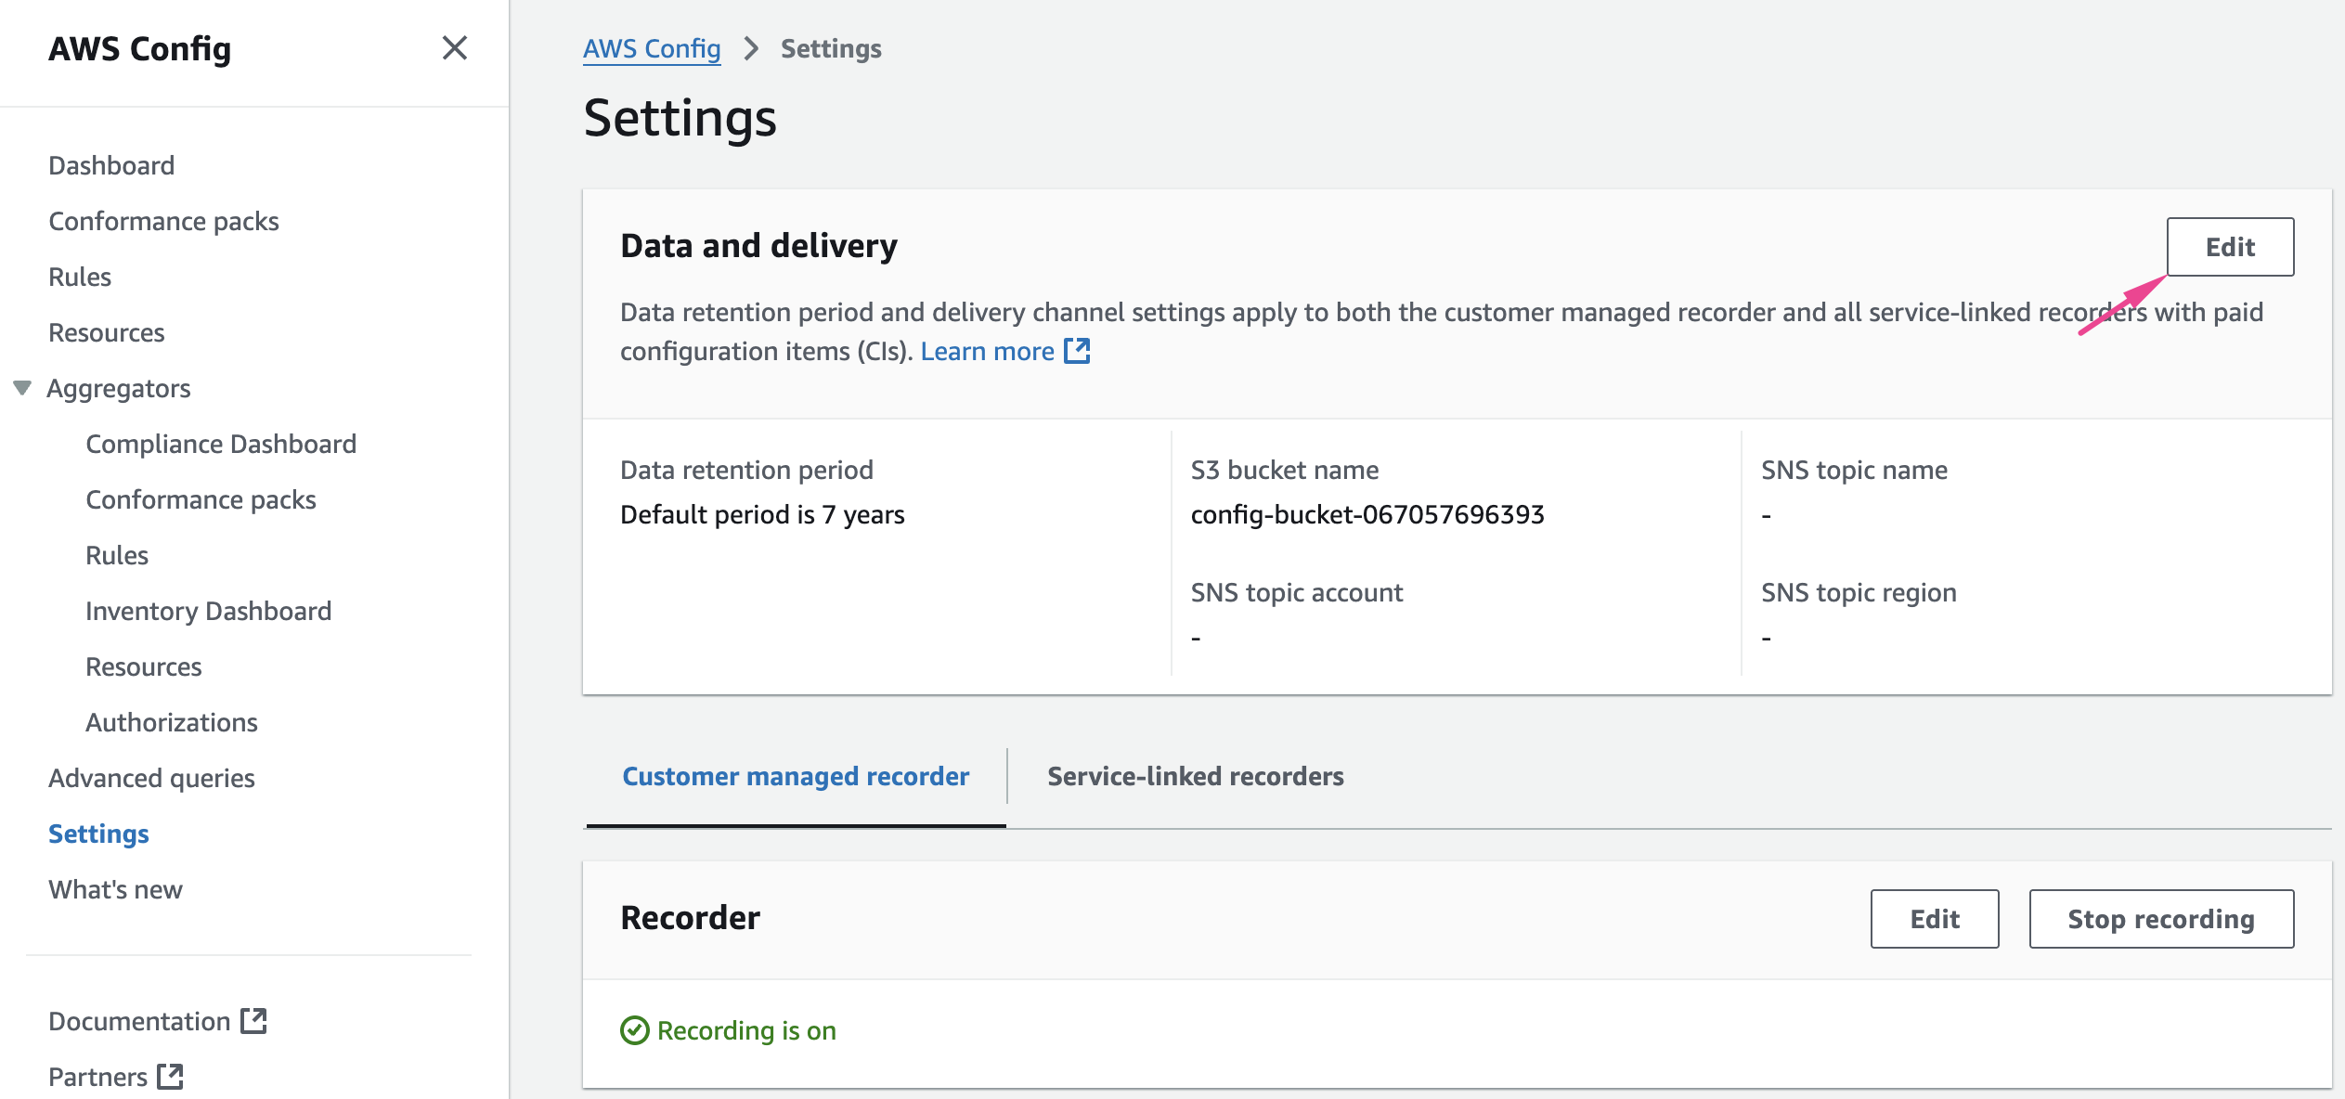Click the breadcrumb chevron separator
This screenshot has height=1099, width=2345.
point(751,48)
